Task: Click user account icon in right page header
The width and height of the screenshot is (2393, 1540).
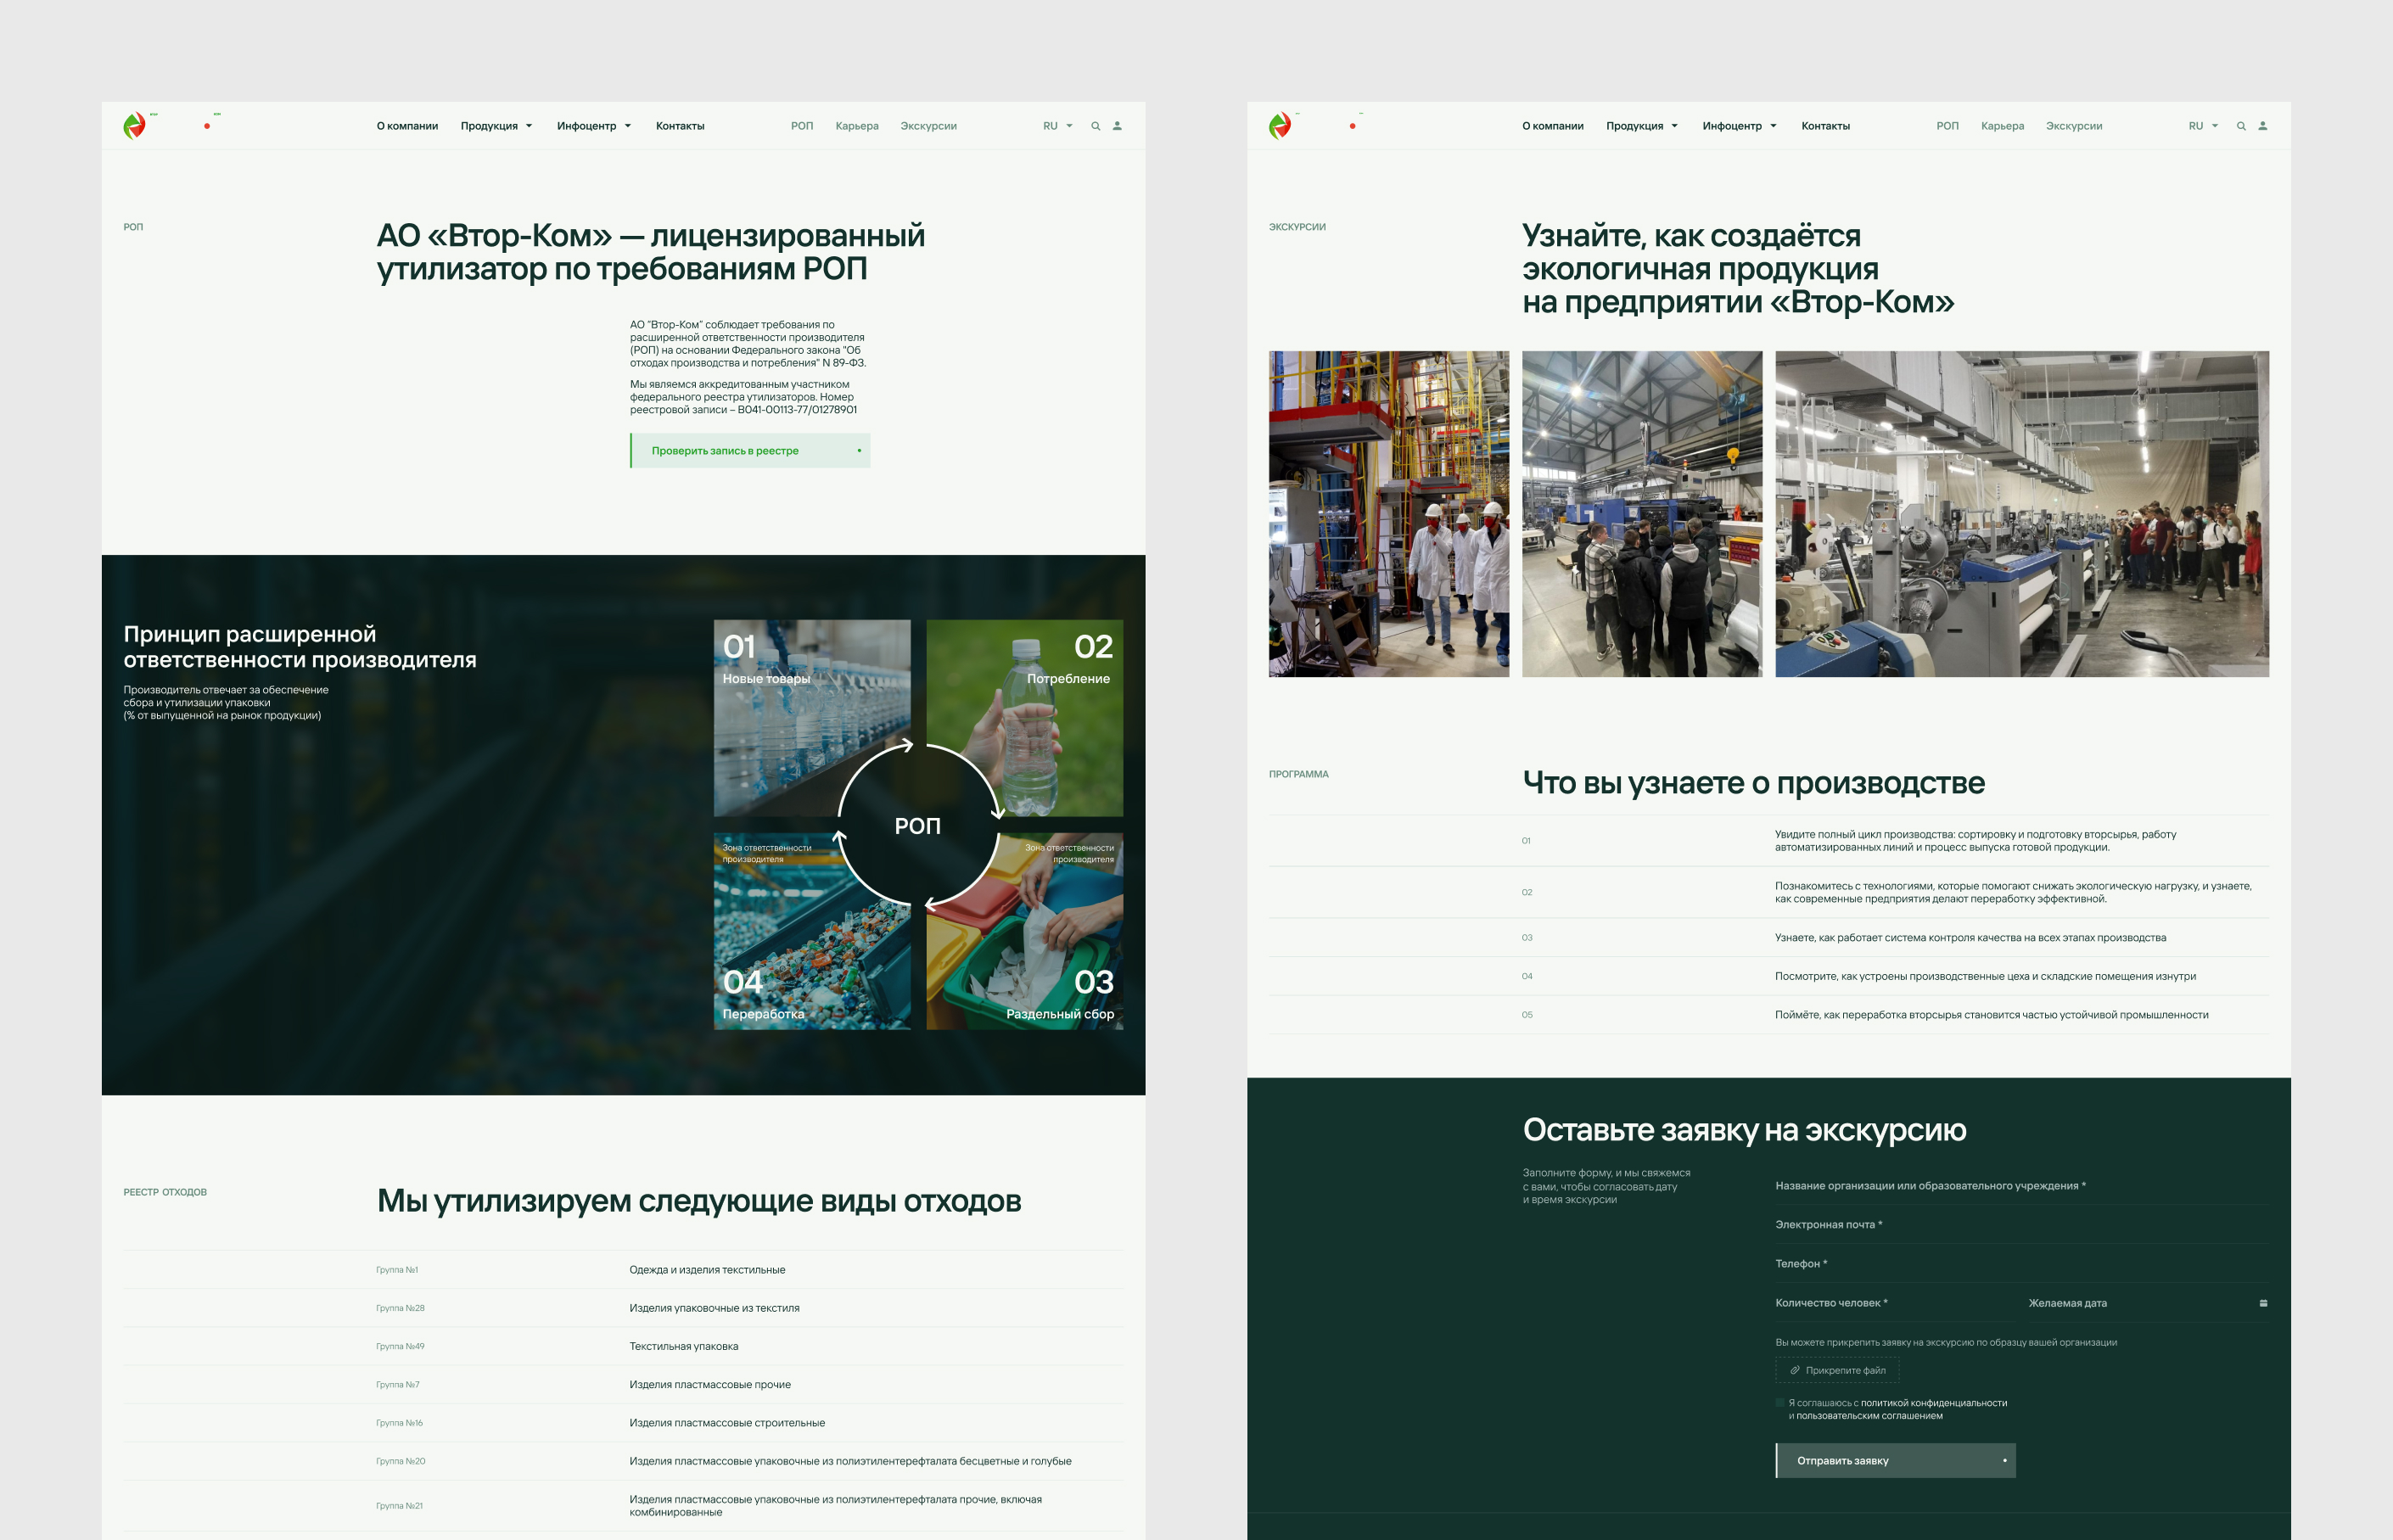Action: tap(2263, 126)
